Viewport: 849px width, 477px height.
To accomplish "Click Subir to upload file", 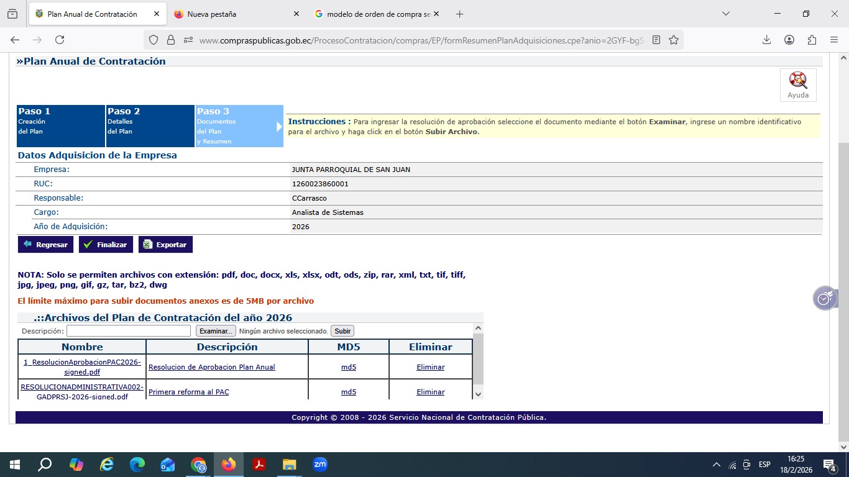I will pyautogui.click(x=342, y=331).
